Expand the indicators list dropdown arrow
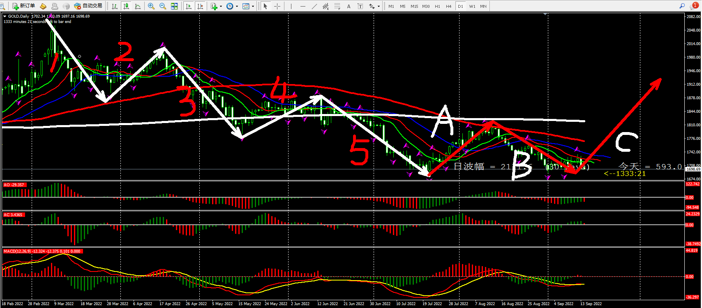 (x=221, y=6)
